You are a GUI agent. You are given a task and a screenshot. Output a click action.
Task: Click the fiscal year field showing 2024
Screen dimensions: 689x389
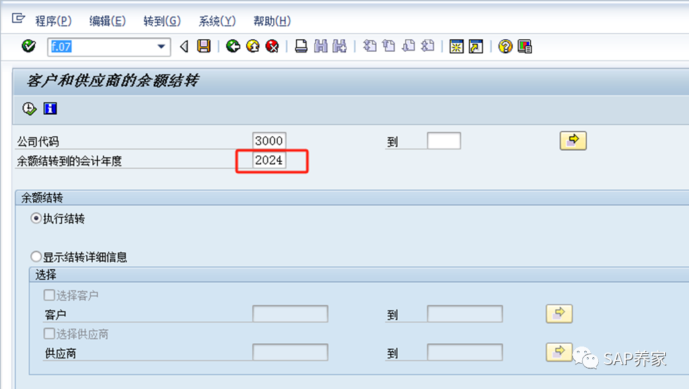pos(269,160)
